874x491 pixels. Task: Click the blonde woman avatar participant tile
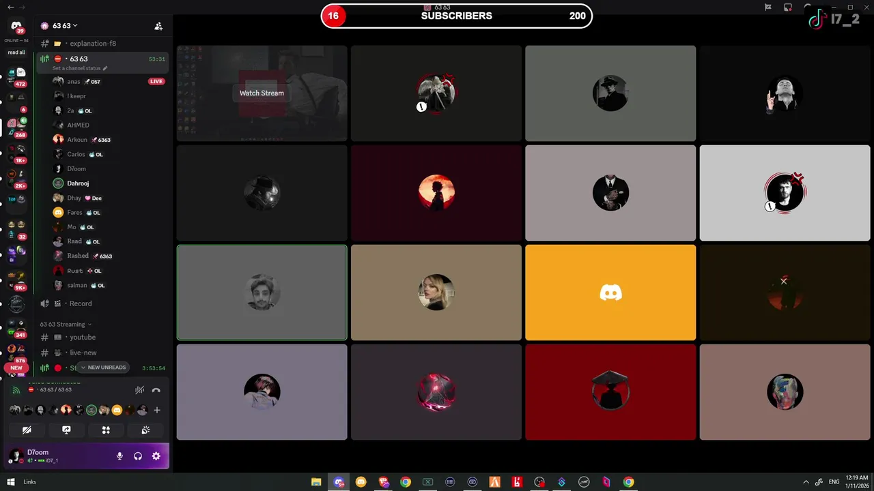436,293
